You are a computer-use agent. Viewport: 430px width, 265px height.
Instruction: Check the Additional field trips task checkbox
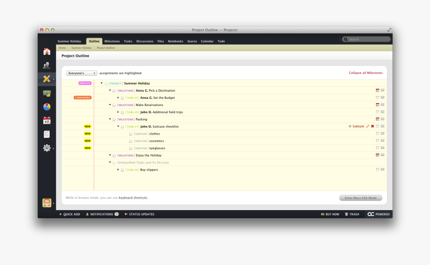(x=122, y=112)
